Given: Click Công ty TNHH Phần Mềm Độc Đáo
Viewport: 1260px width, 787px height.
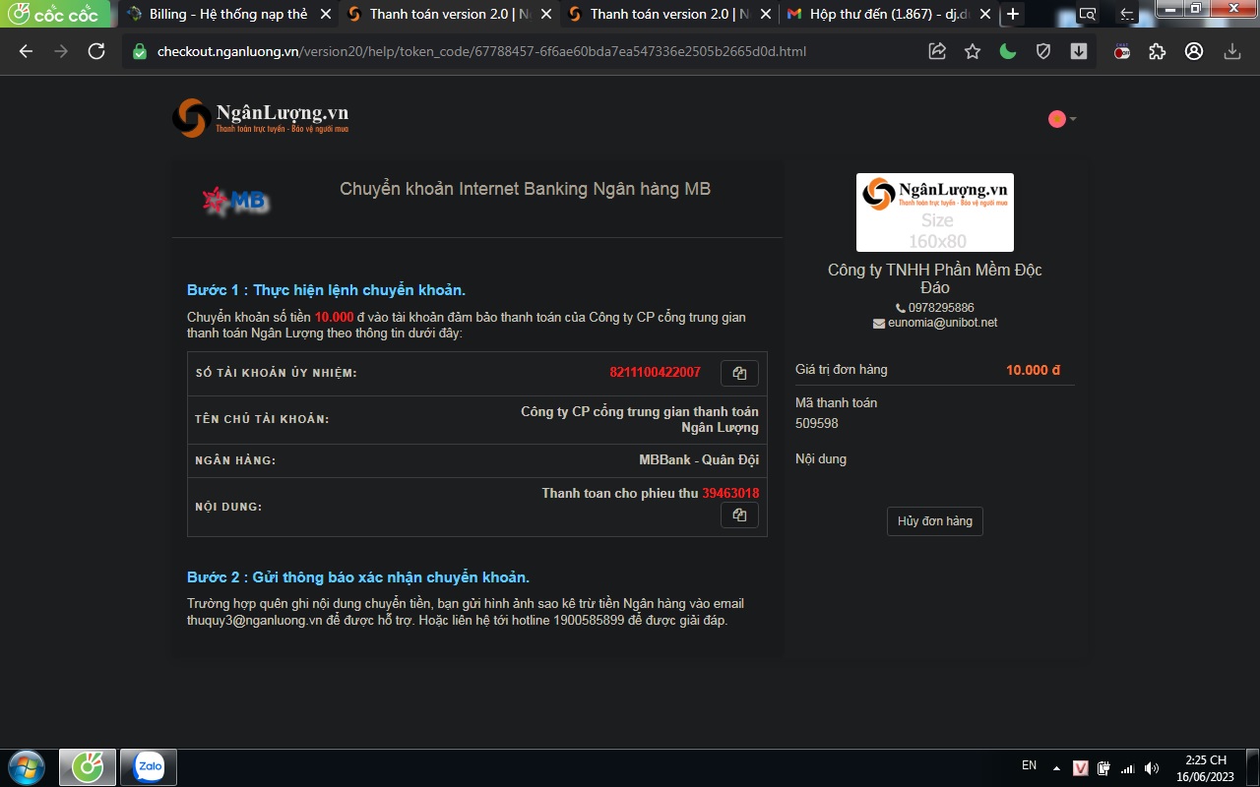Looking at the screenshot, I should (x=934, y=278).
